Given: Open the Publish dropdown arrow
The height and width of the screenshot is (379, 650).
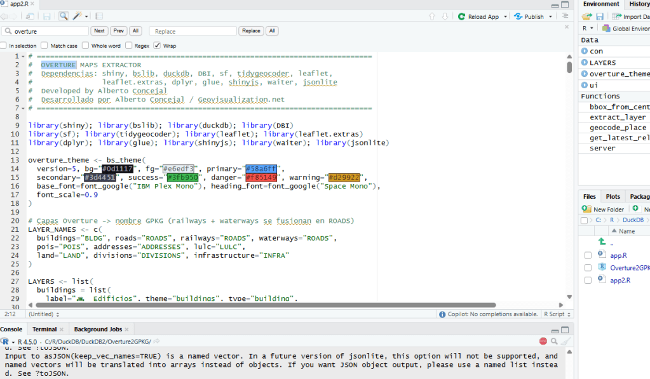Looking at the screenshot, I should 550,17.
